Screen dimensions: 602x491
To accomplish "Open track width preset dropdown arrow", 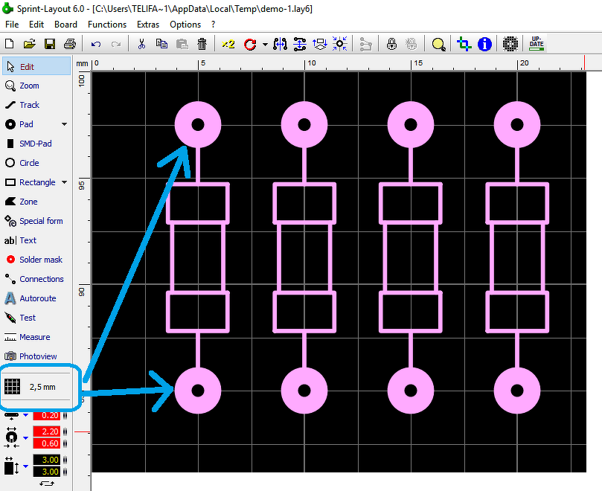I will coord(26,415).
